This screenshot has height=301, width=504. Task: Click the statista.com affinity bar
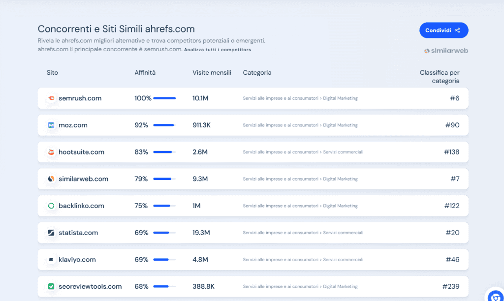(x=164, y=233)
